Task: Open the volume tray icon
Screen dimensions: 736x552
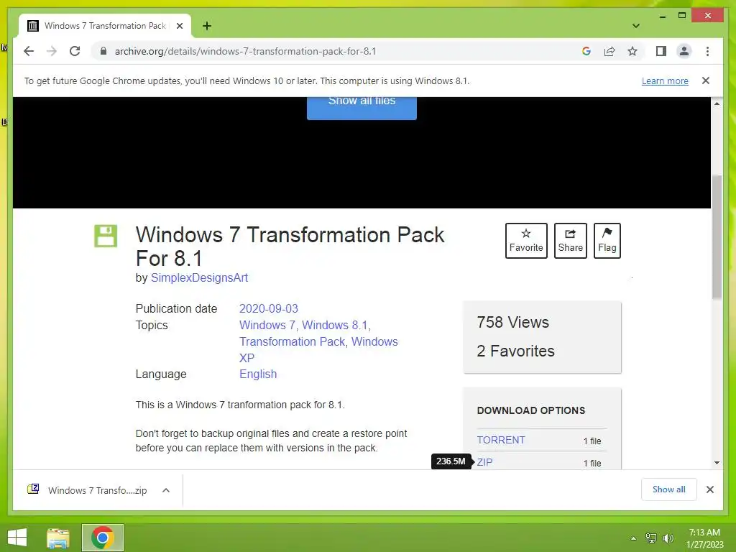Action: (668, 538)
